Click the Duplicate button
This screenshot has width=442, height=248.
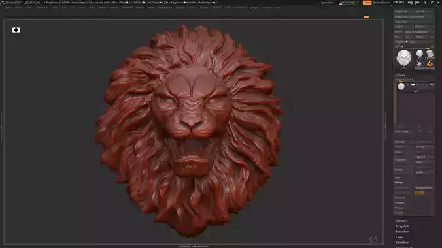404,160
